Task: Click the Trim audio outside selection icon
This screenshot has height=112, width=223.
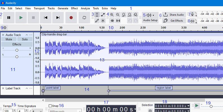Action: coord(112,21)
